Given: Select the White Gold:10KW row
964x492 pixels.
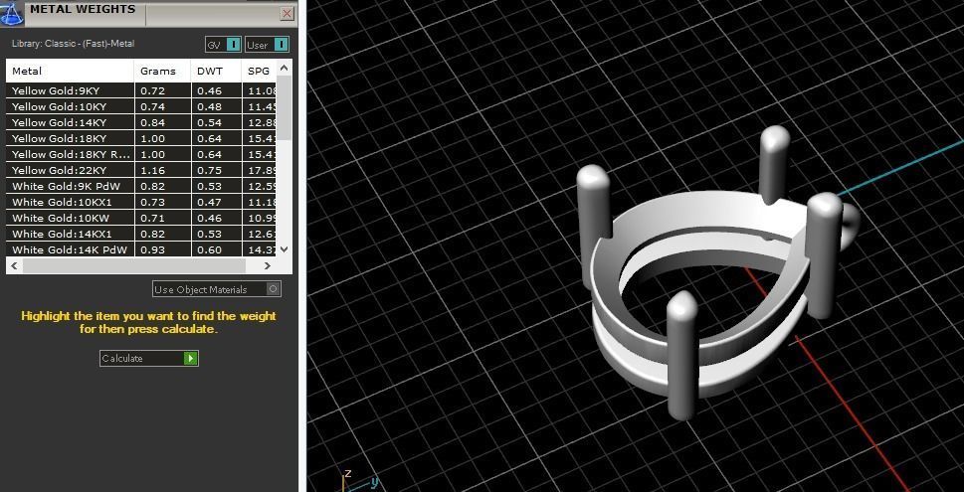Looking at the screenshot, I should [141, 218].
